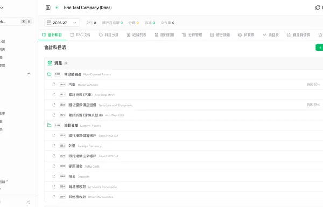Click file icon beside Accounts Receivable
Image resolution: width=323 pixels, height=207 pixels.
[x=54, y=187]
